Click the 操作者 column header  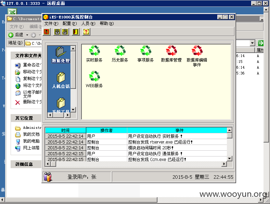[106, 131]
